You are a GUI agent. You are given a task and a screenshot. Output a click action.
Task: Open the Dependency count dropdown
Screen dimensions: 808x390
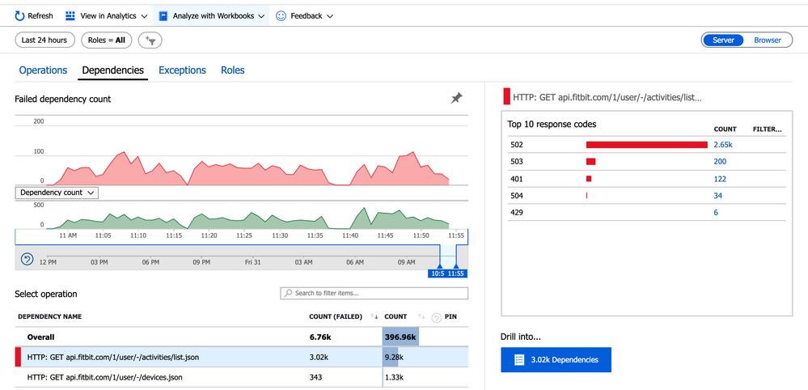pyautogui.click(x=57, y=193)
